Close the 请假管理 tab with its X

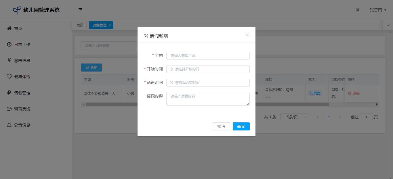(110, 25)
